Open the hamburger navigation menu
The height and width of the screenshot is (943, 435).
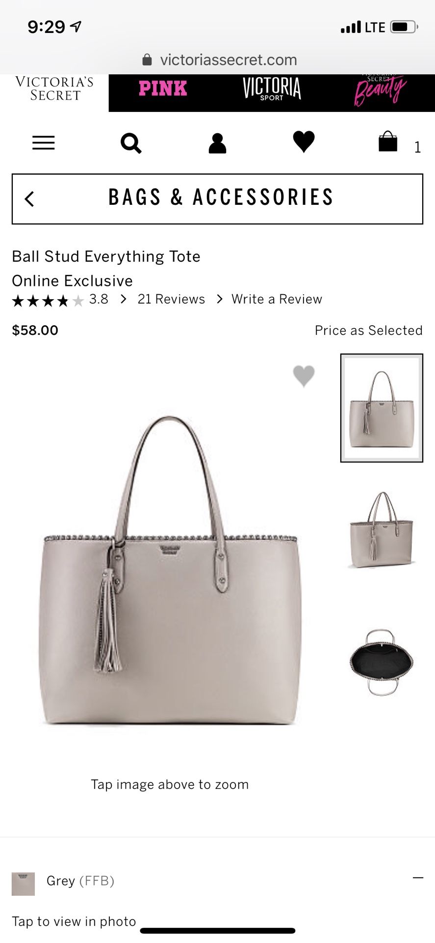[43, 143]
